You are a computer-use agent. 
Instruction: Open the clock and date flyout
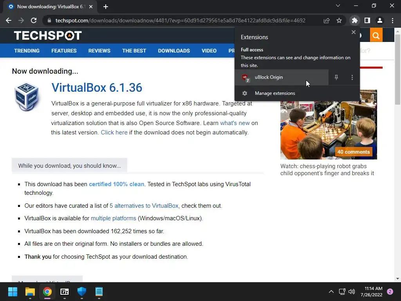click(372, 292)
